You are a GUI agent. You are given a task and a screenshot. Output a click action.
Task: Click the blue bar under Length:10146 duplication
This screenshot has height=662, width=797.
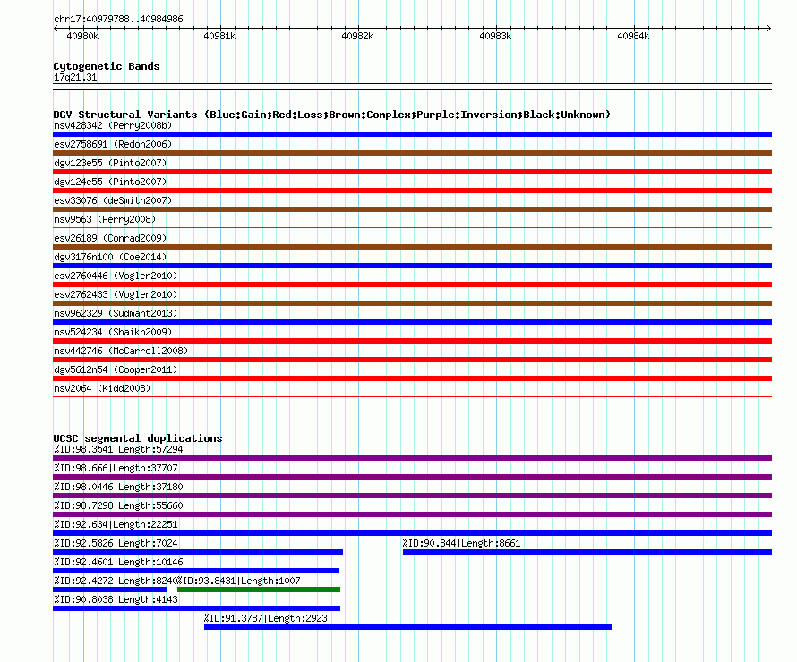coord(196,571)
